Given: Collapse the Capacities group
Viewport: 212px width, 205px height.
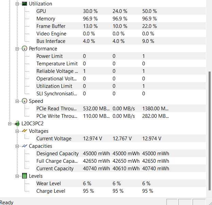Looking at the screenshot, I should 17,146.
